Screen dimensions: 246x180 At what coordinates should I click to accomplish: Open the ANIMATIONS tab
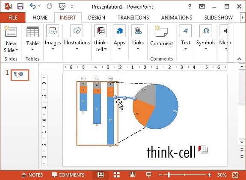click(x=177, y=17)
